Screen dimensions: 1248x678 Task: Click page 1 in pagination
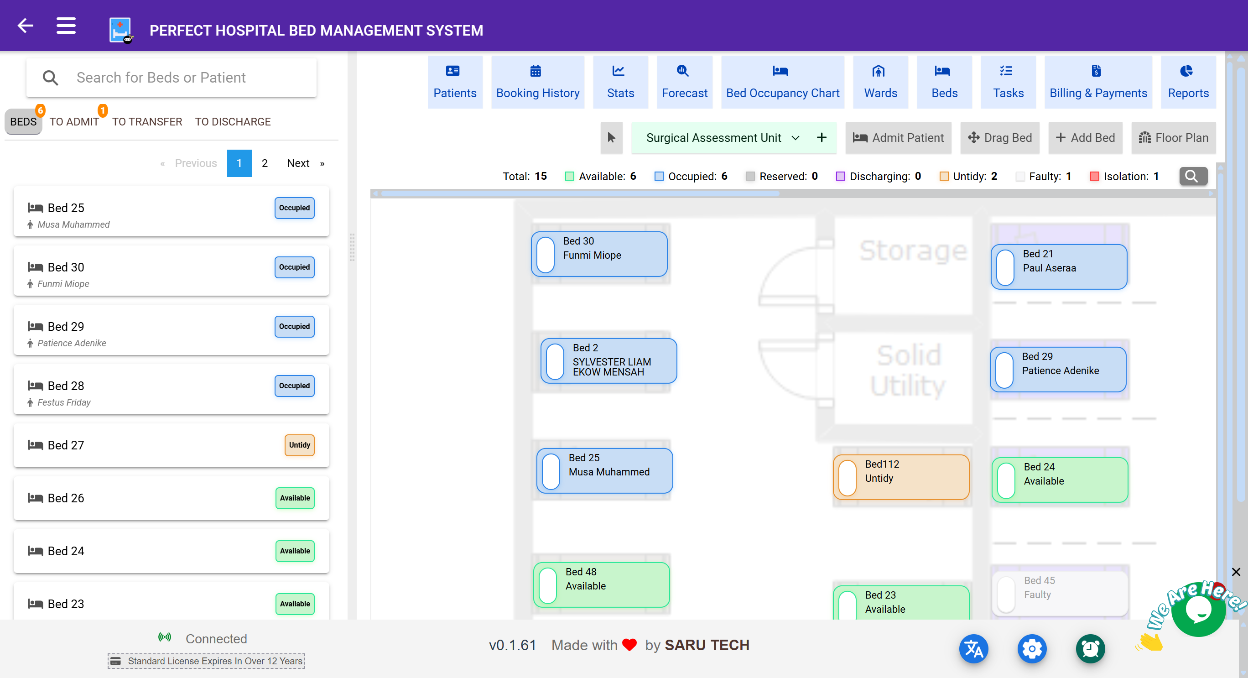click(x=239, y=163)
